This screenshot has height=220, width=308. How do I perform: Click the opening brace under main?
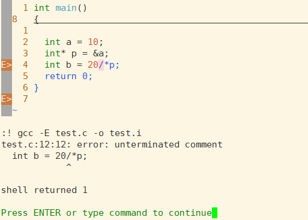[36, 20]
